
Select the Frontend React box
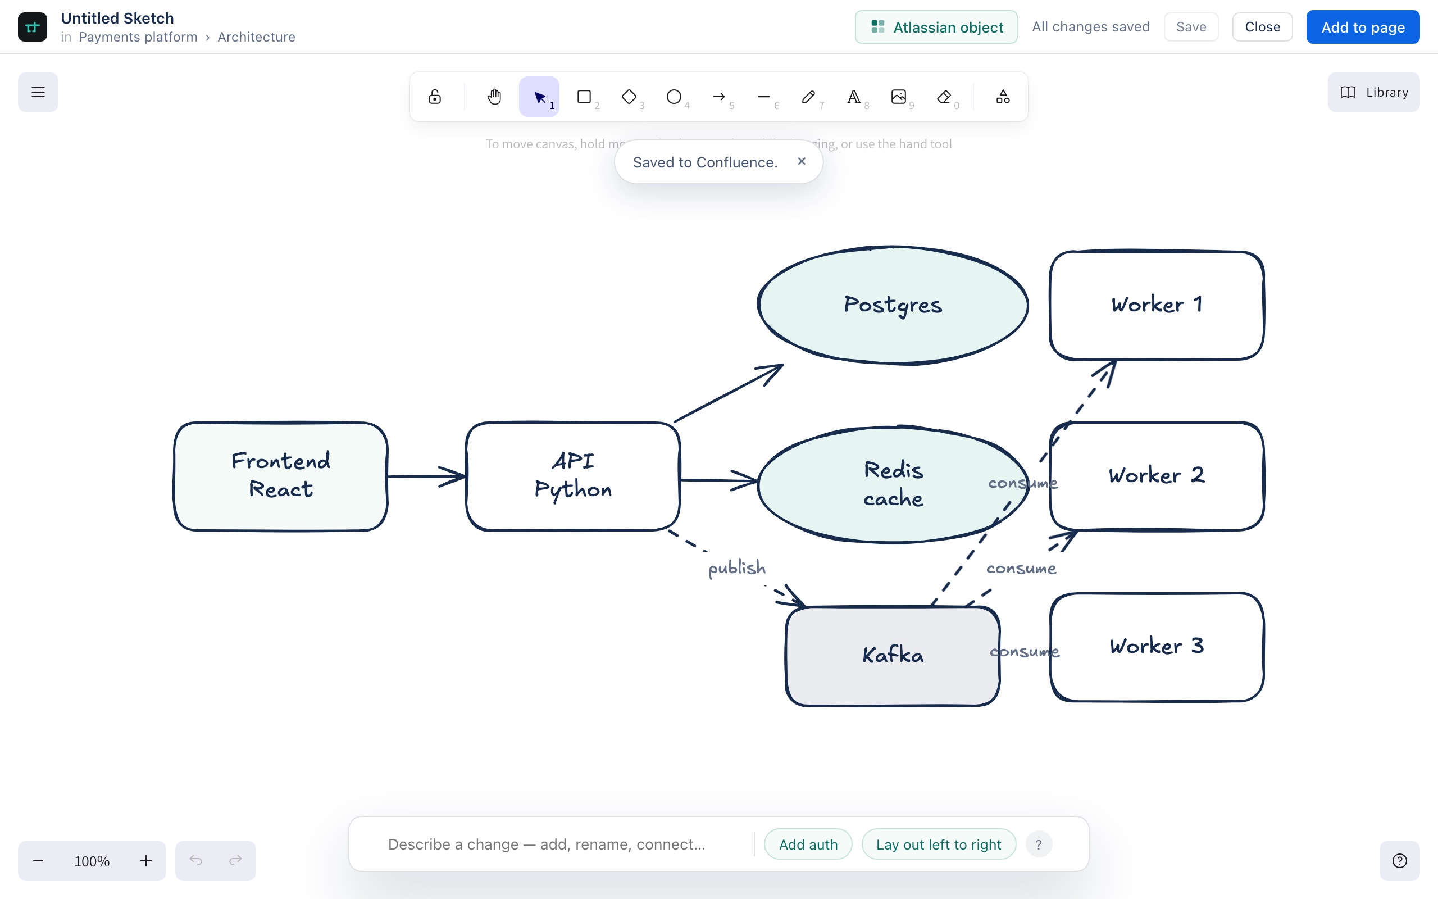[280, 476]
